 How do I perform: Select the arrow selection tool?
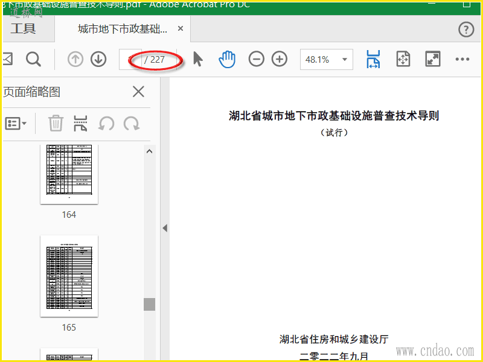198,59
